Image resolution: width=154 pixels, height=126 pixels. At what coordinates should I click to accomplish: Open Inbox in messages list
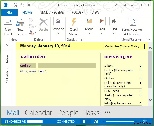coord(123,66)
